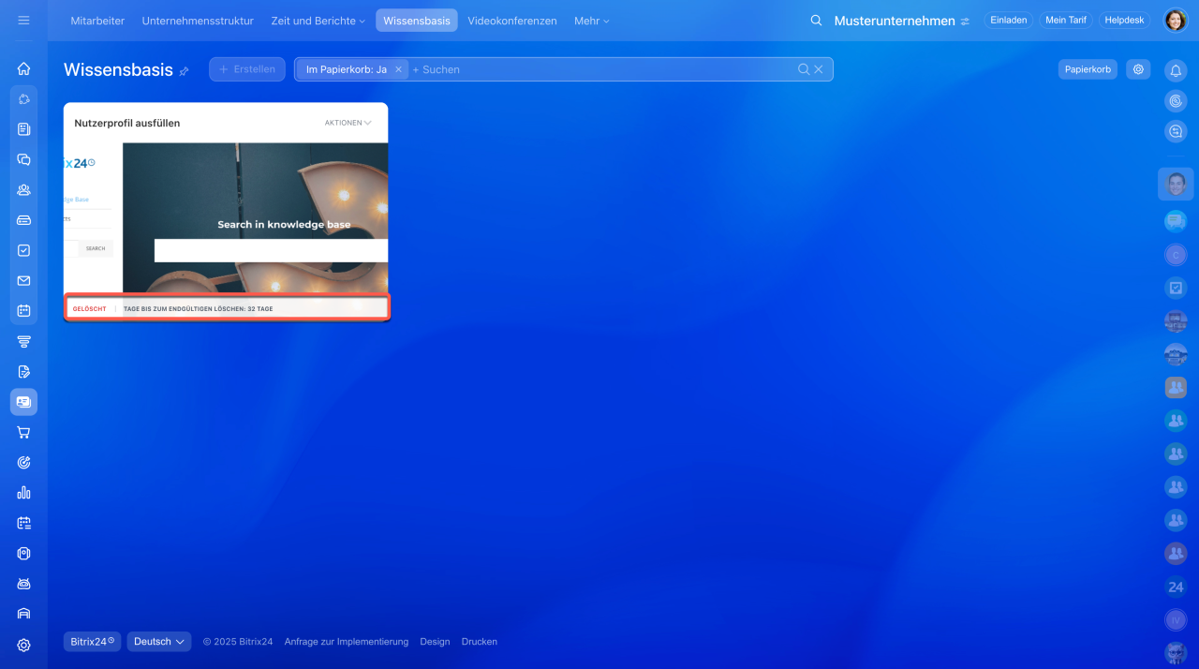Screen dimensions: 1199x669
Task: Click the Bitrix24 footer button
Action: [x=93, y=642]
